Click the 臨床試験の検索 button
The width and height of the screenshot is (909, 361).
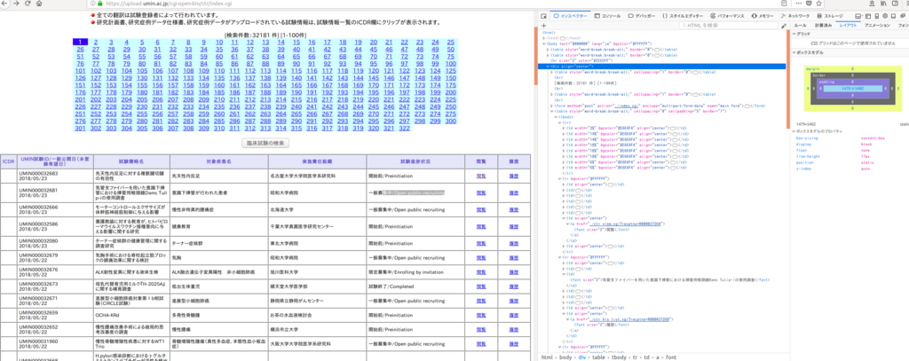[x=265, y=143]
